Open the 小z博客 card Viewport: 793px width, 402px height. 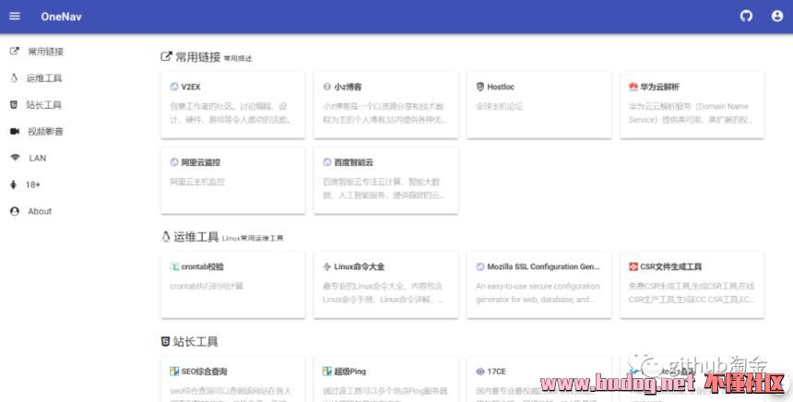(x=385, y=105)
